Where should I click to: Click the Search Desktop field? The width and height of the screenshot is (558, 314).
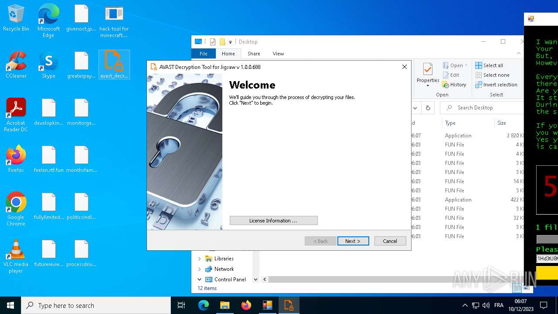[x=482, y=108]
